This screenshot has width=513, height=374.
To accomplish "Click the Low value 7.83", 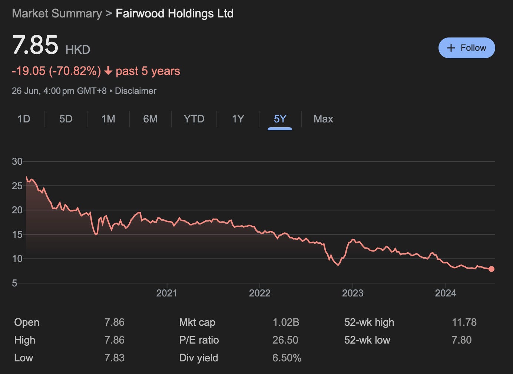I will tap(115, 358).
